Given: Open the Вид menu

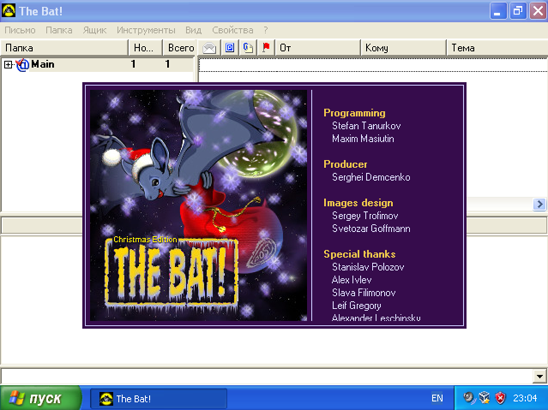Looking at the screenshot, I should 193,30.
